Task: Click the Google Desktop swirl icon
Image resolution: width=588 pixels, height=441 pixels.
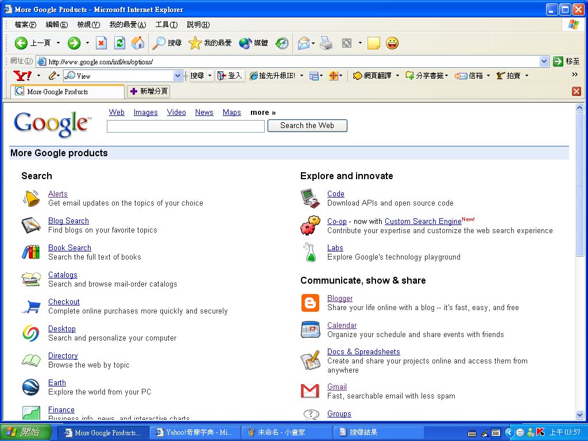Action: pyautogui.click(x=31, y=333)
